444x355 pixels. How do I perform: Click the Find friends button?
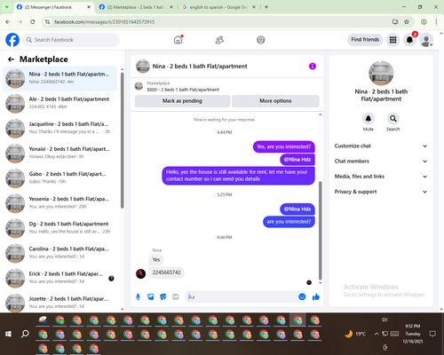coord(365,39)
